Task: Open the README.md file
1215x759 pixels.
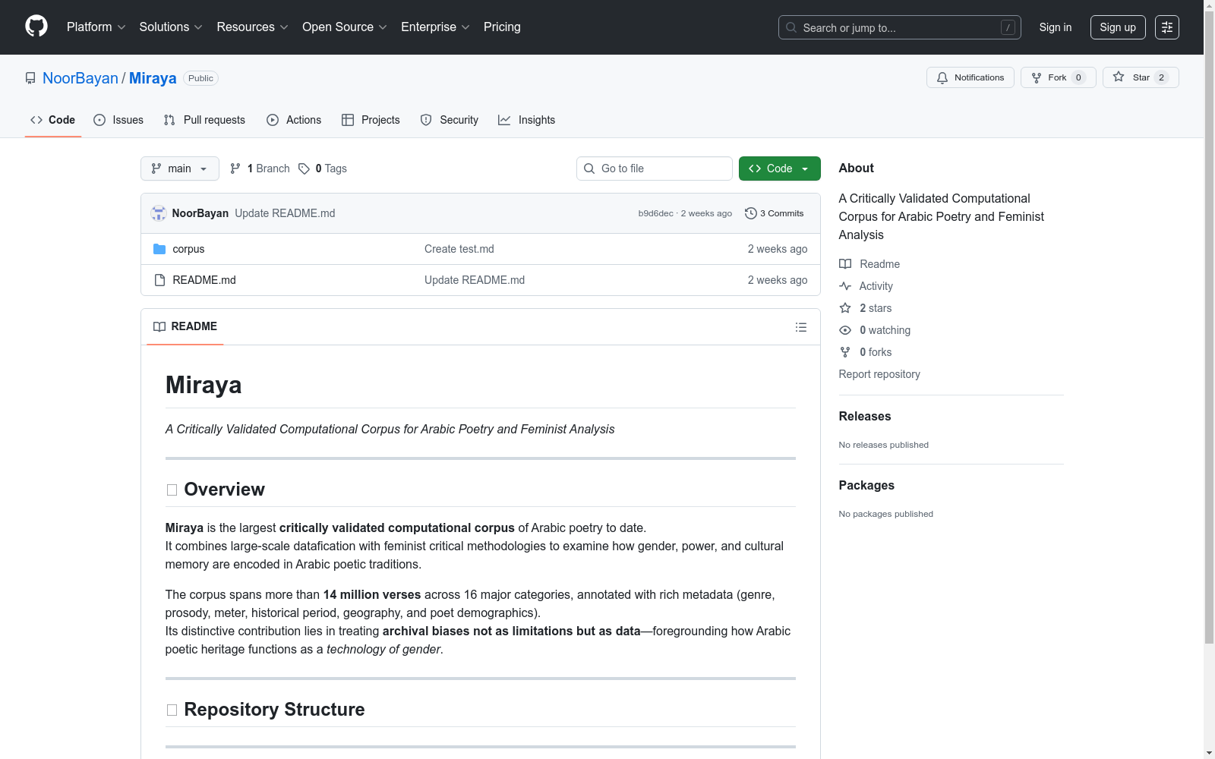Action: click(204, 280)
